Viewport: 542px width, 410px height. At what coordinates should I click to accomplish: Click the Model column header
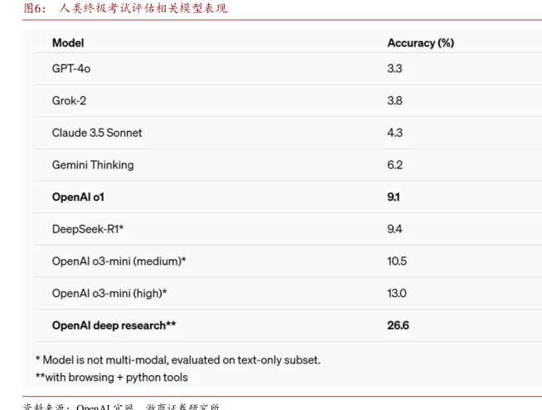(x=68, y=42)
